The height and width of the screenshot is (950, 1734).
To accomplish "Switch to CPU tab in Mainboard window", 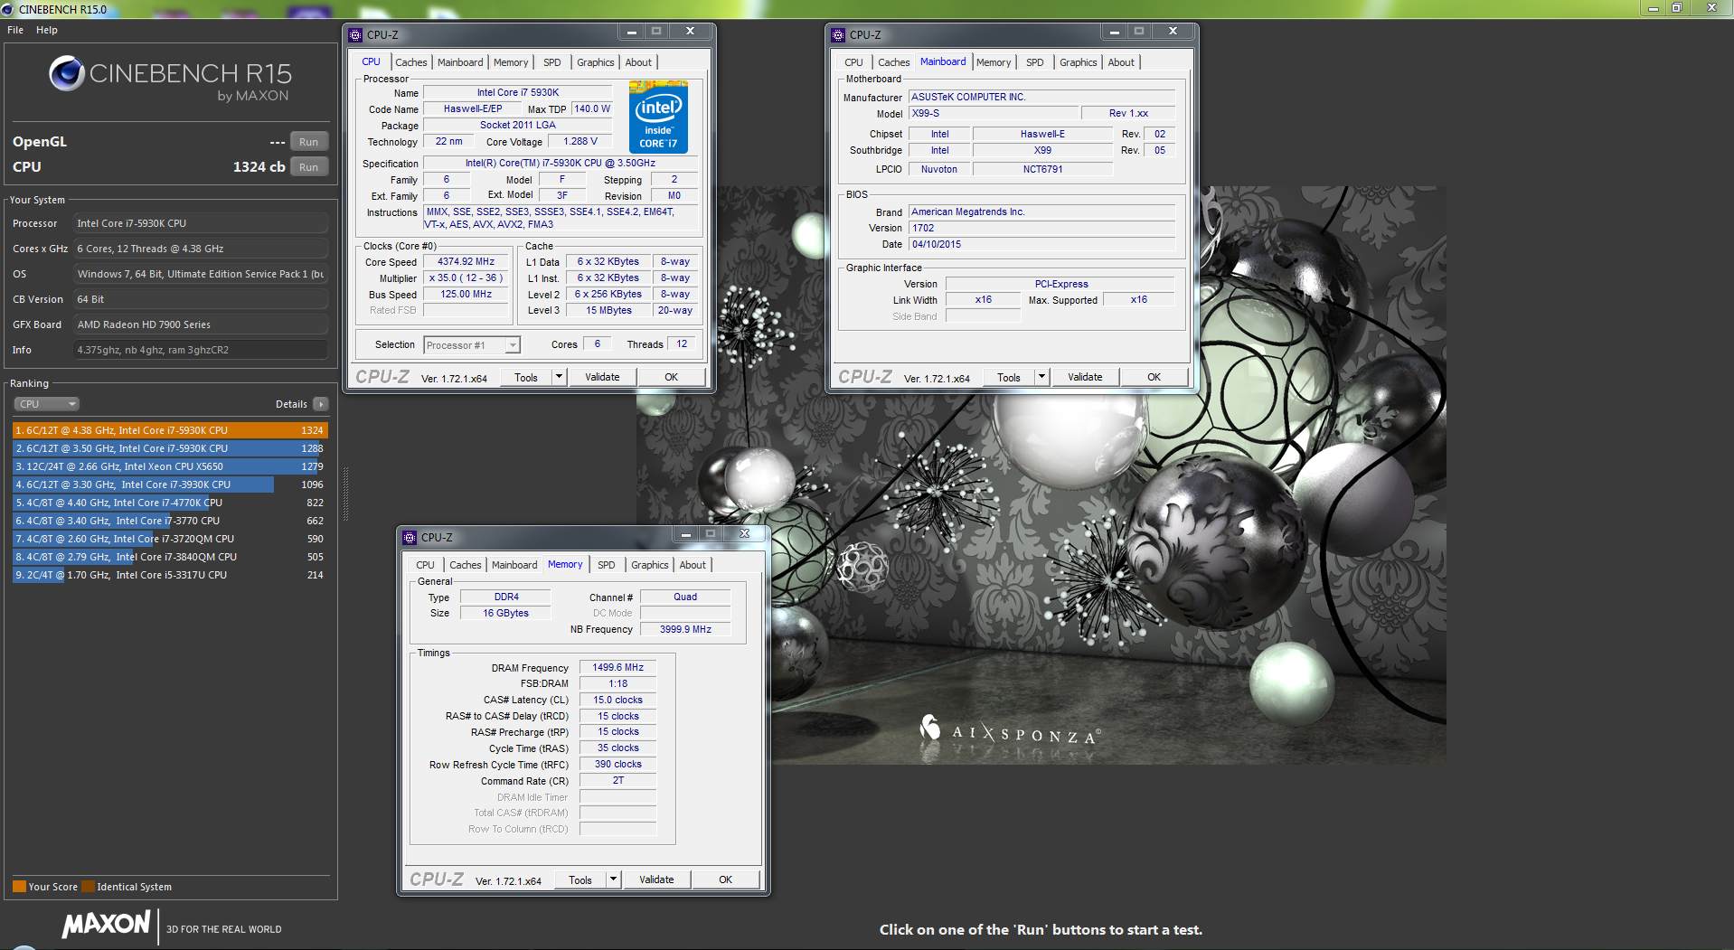I will click(854, 62).
